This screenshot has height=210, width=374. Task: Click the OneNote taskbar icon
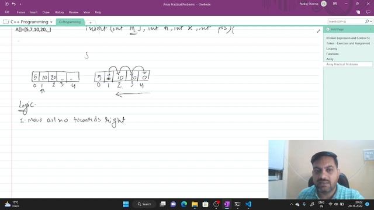pyautogui.click(x=227, y=204)
